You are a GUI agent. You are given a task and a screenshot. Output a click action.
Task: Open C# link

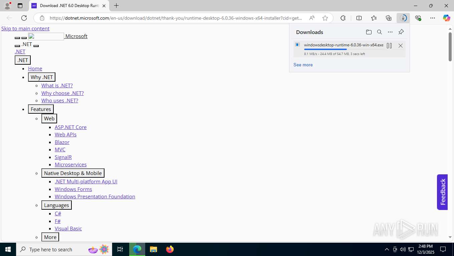(x=58, y=213)
